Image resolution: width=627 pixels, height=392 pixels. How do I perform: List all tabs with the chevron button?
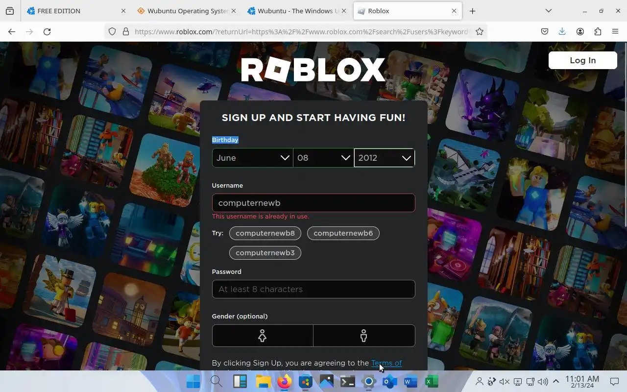click(x=549, y=11)
